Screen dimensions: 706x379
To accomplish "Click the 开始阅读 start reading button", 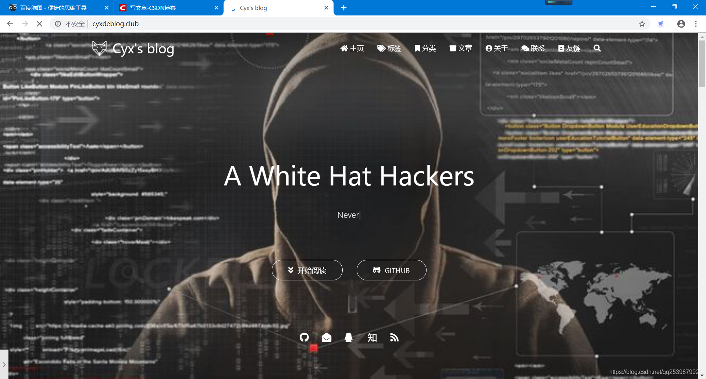I will click(x=307, y=270).
